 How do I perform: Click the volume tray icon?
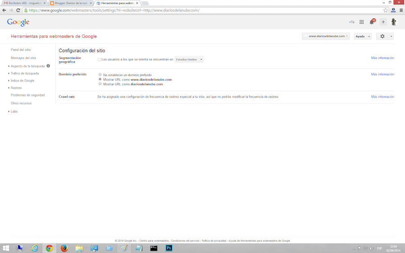point(371,248)
